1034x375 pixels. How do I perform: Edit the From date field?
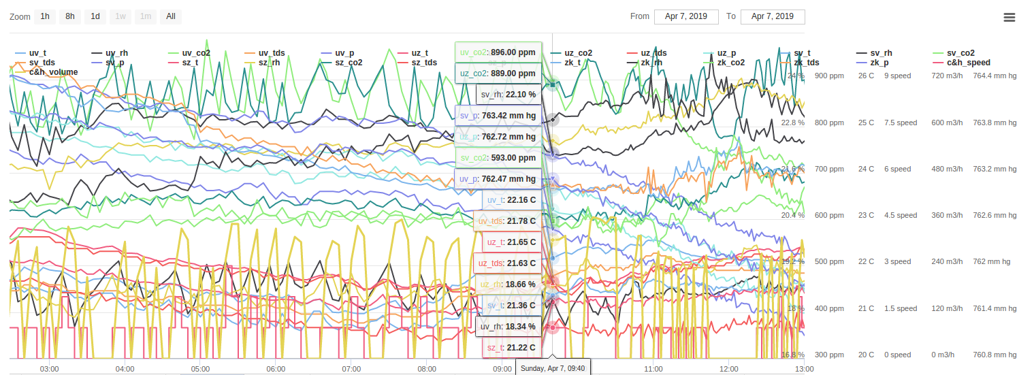coord(686,16)
